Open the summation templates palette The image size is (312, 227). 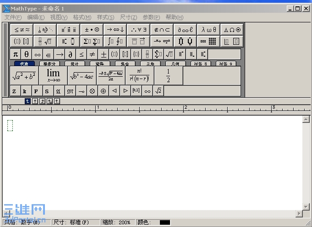tap(92, 41)
